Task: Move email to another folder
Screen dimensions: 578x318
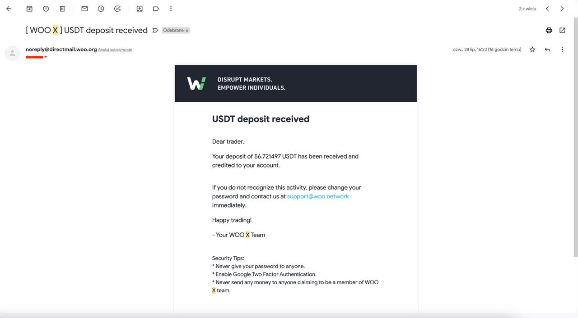Action: tap(140, 9)
